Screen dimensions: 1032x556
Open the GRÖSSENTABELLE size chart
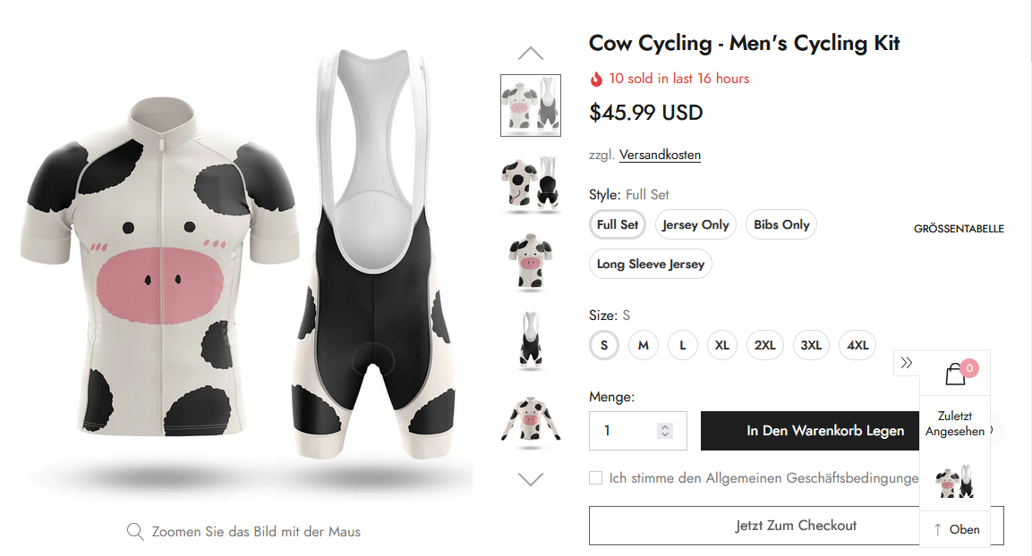click(959, 229)
